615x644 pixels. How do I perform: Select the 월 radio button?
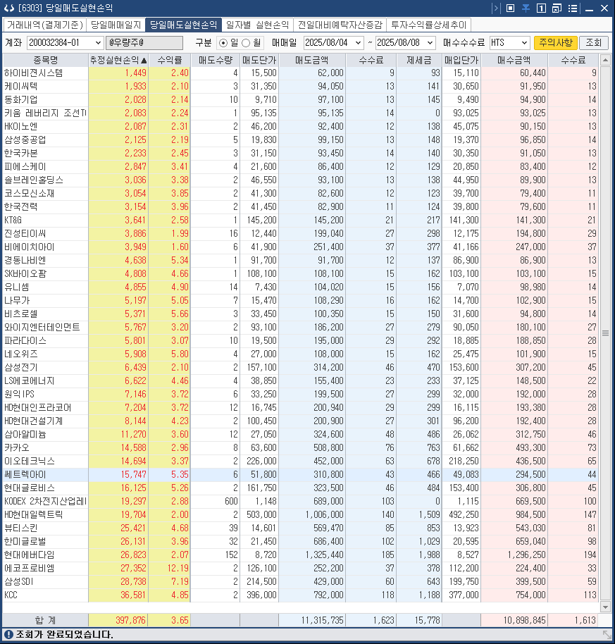point(246,42)
